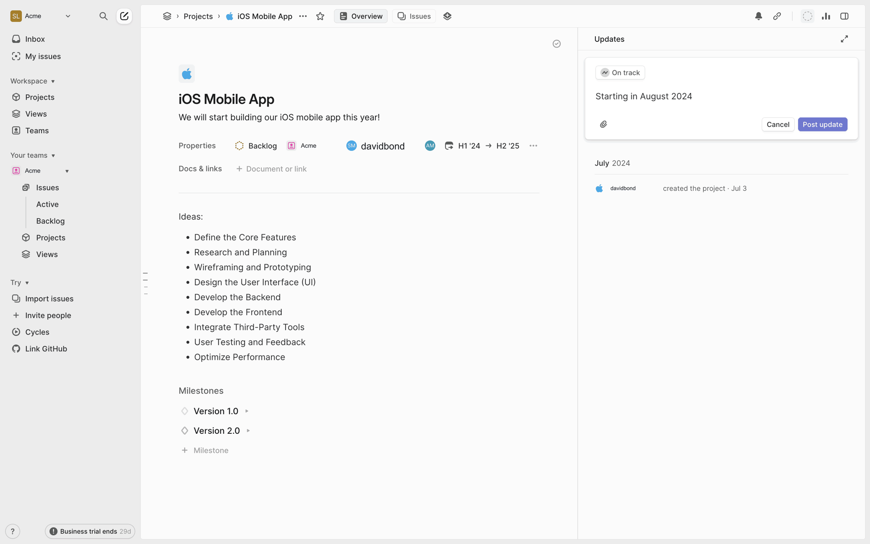Open workspace Views in the sidebar
Viewport: 870px width, 544px height.
(36, 114)
